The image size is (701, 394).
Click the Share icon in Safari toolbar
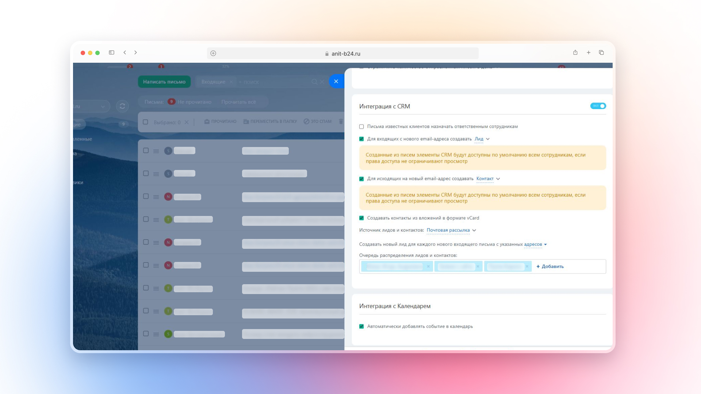575,53
